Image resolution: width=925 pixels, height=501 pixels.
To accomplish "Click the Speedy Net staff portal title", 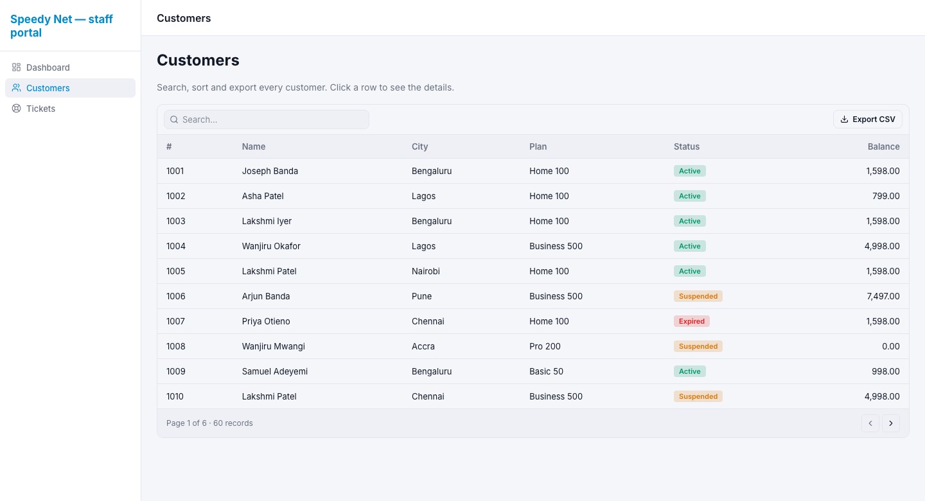I will (x=62, y=26).
